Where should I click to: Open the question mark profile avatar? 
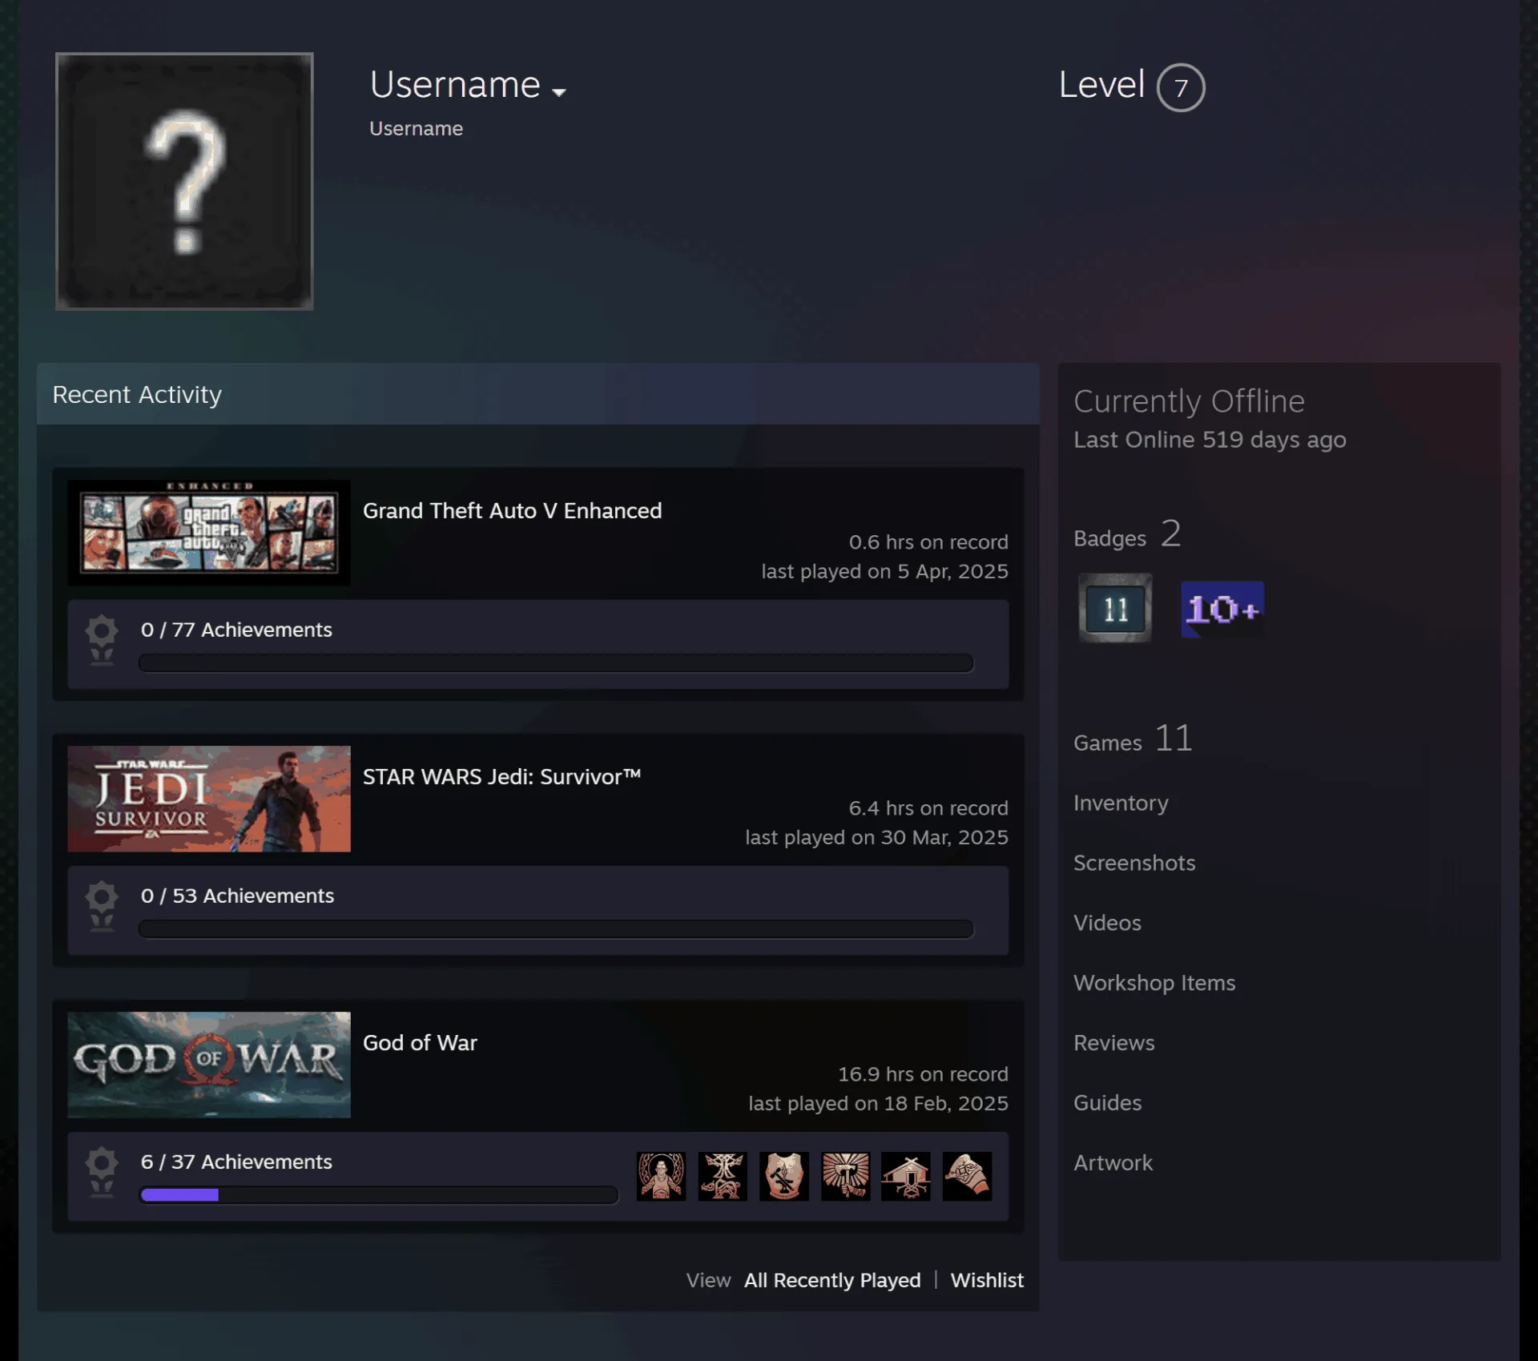tap(184, 181)
